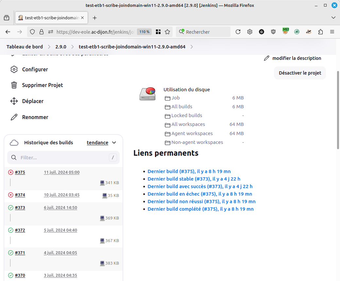Click failed status icon of build #375

pos(10,172)
